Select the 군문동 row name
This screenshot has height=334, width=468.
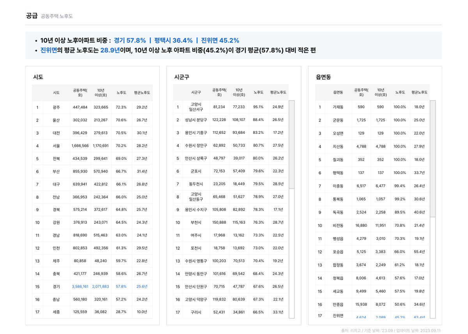click(338, 120)
